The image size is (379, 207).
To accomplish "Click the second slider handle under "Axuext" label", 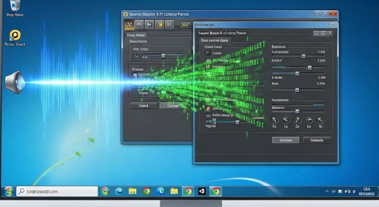I will [x=297, y=73].
